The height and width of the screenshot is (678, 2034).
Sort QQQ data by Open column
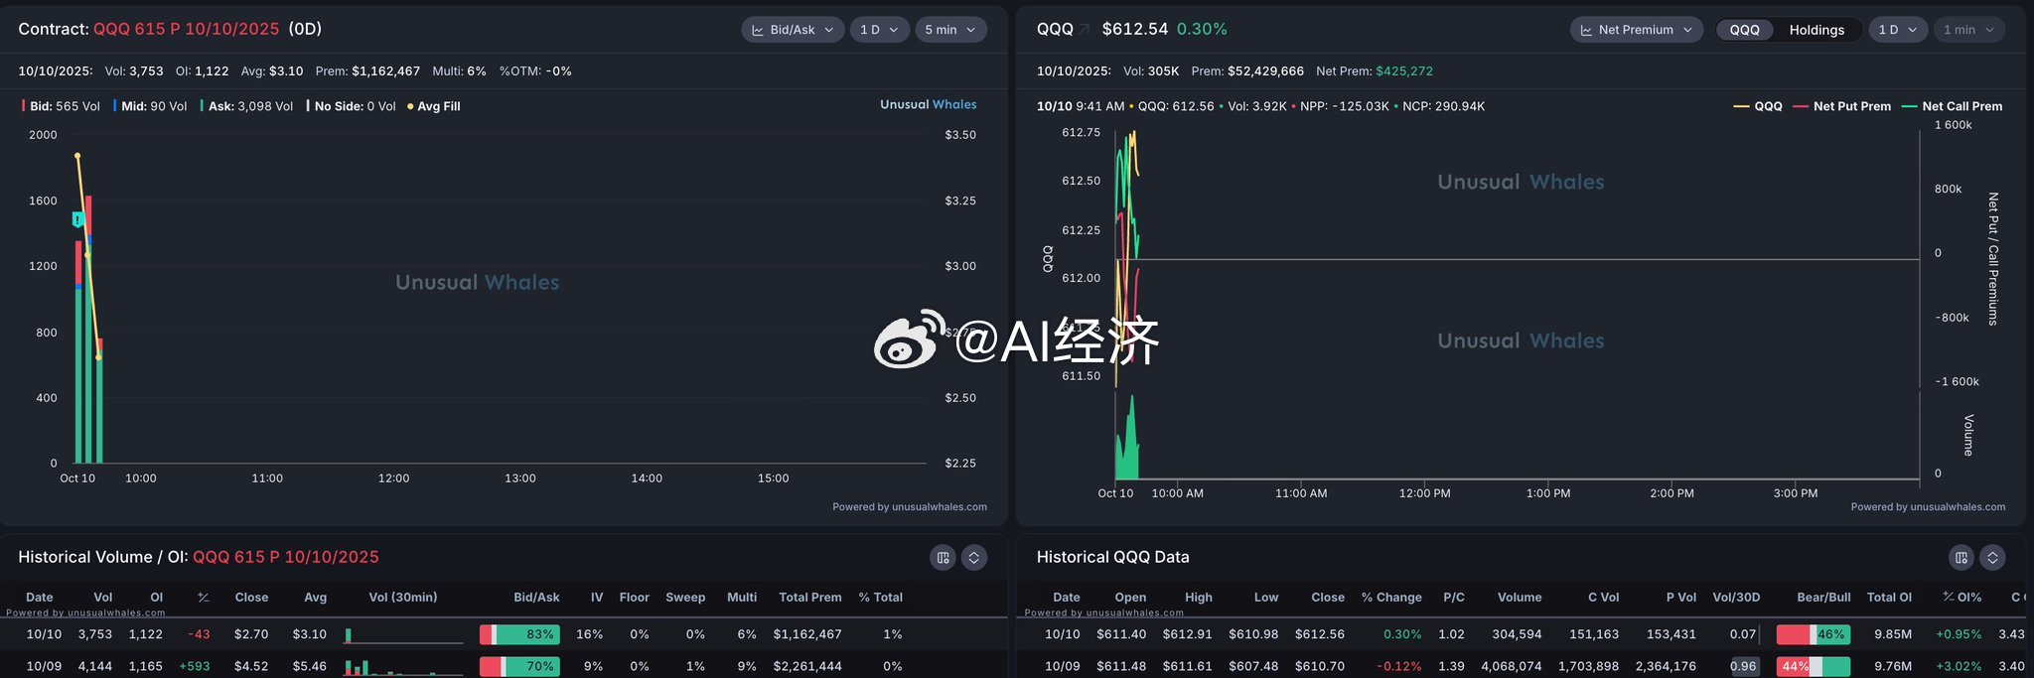click(1130, 598)
